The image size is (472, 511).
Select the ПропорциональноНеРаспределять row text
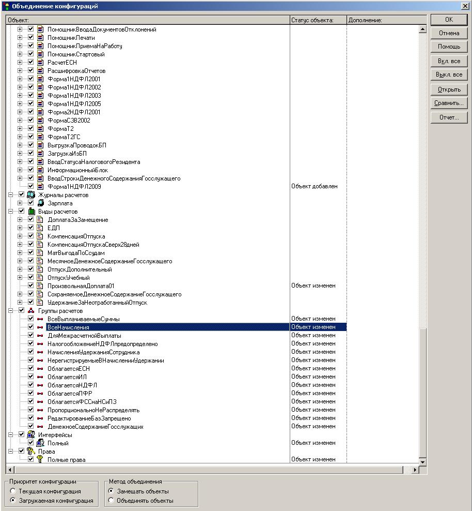[x=93, y=410]
